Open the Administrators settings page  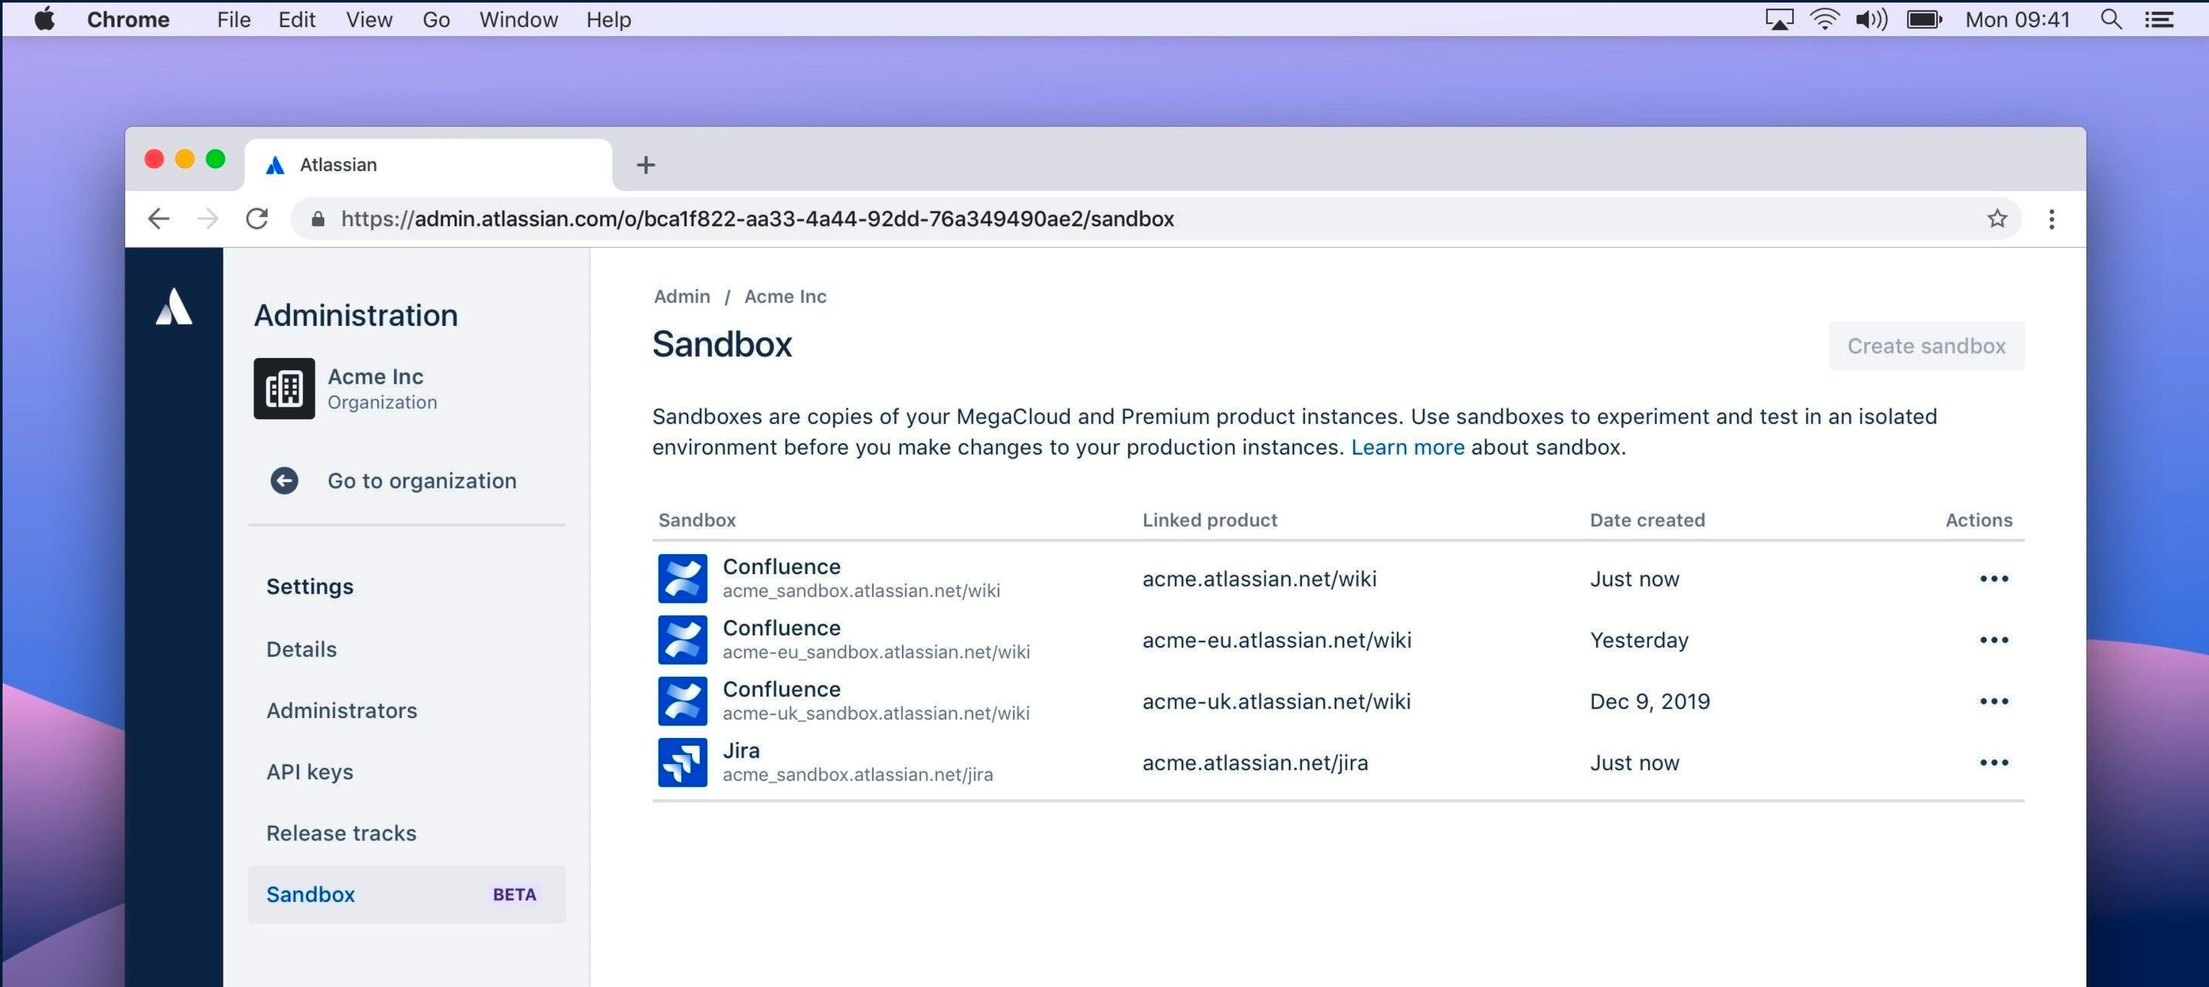pyautogui.click(x=342, y=710)
